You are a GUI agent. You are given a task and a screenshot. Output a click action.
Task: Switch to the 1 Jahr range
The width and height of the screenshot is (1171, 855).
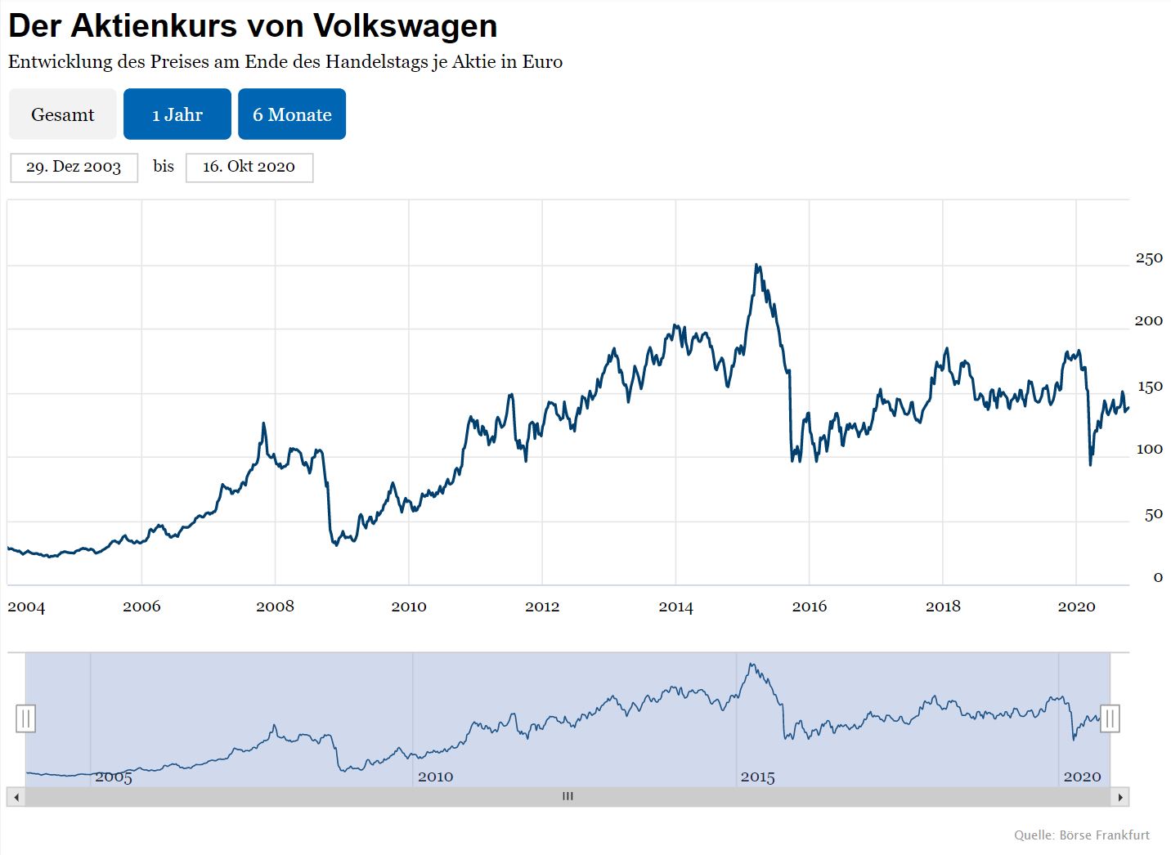tap(177, 114)
